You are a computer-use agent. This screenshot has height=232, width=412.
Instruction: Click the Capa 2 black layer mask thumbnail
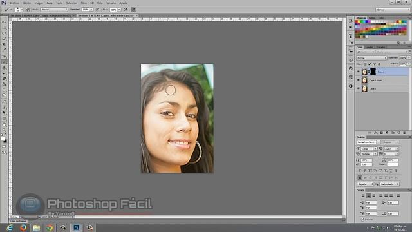point(373,72)
